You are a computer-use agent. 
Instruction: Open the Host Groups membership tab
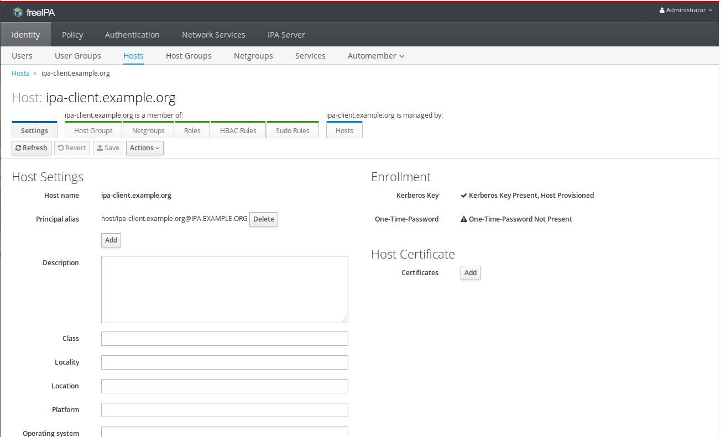click(x=93, y=130)
